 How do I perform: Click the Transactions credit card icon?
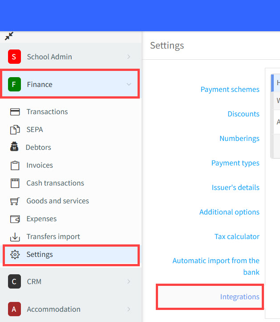[15, 112]
